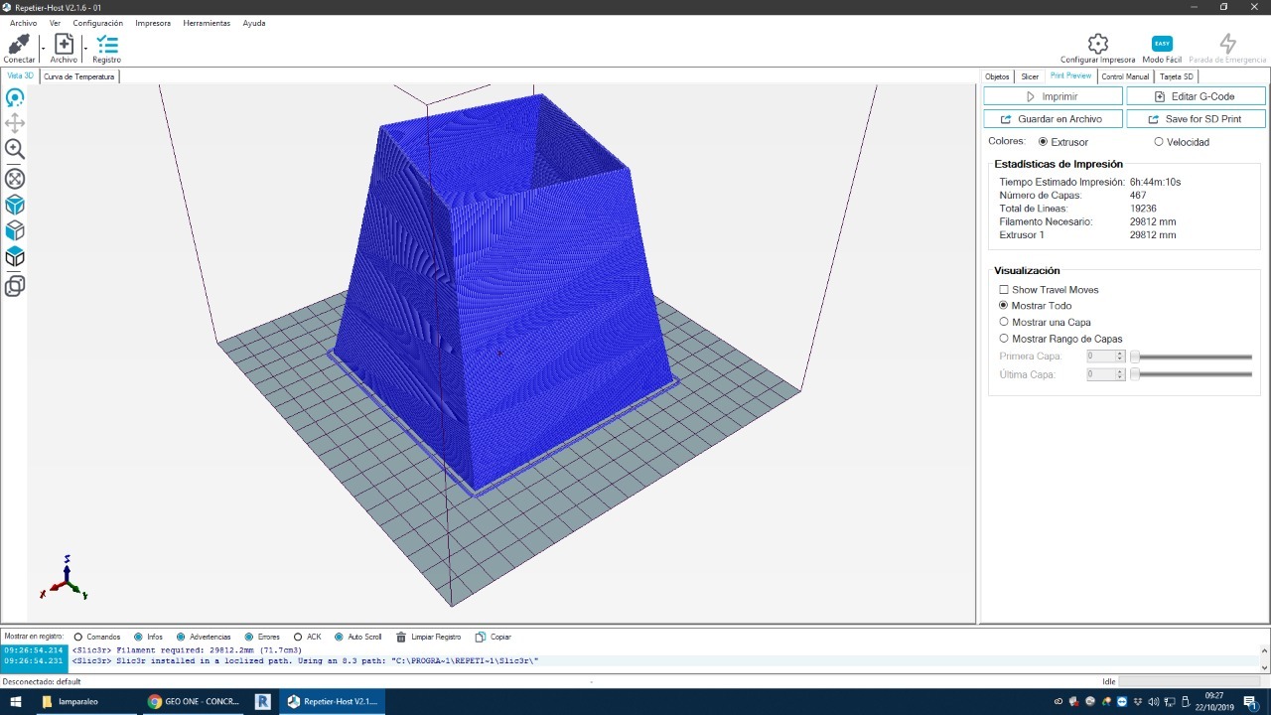Open the Impresora menu
The height and width of the screenshot is (715, 1271).
(x=153, y=23)
